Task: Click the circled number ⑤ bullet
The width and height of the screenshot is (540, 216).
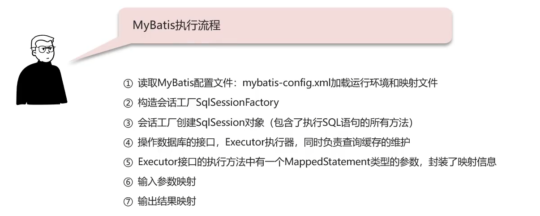Action: coord(129,162)
